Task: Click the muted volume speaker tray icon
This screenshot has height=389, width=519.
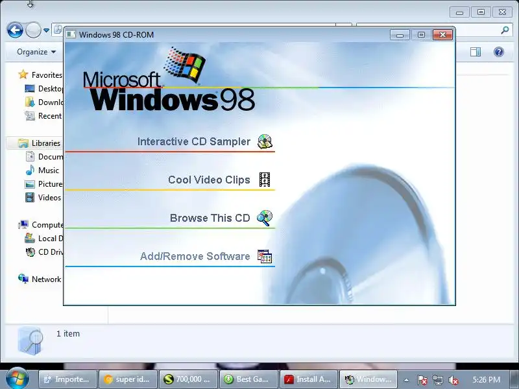Action: (x=453, y=380)
